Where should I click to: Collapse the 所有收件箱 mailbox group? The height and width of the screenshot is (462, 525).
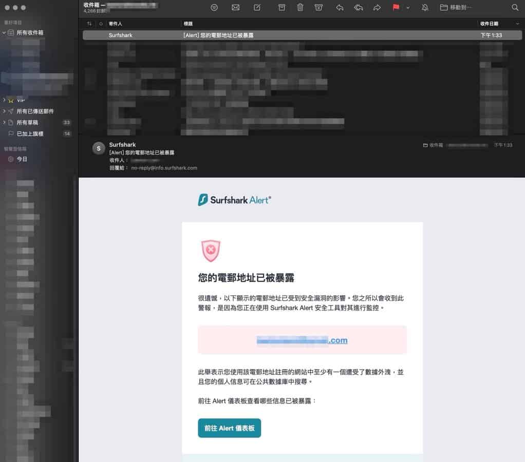[4, 32]
